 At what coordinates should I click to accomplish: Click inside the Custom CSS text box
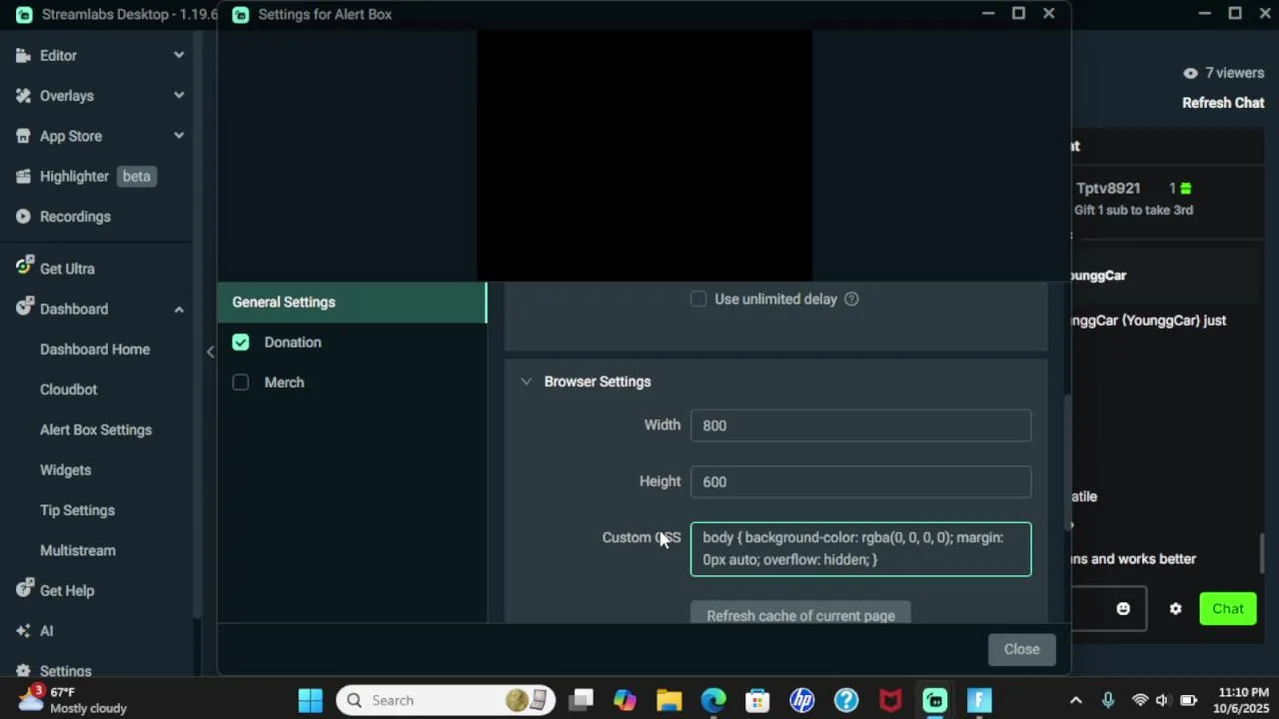point(860,549)
